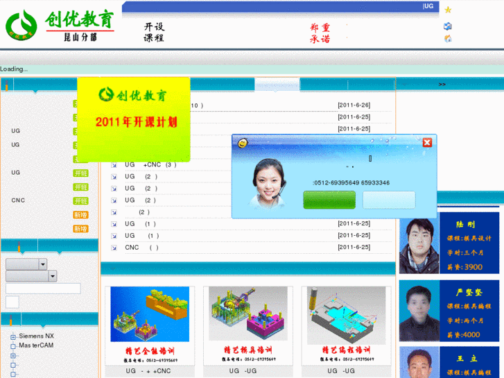Click arrow icon beside "CNC ( )" news row
The height and width of the screenshot is (378, 504).
[114, 248]
